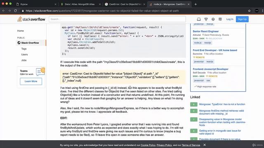264x148 pixels.
Task: Open the site switcher stack exchange icon
Action: coord(220,19)
